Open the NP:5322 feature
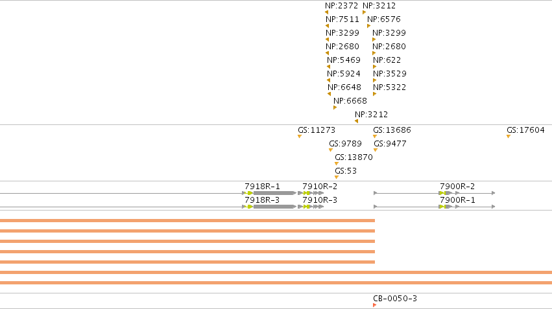This screenshot has width=552, height=309. point(389,87)
